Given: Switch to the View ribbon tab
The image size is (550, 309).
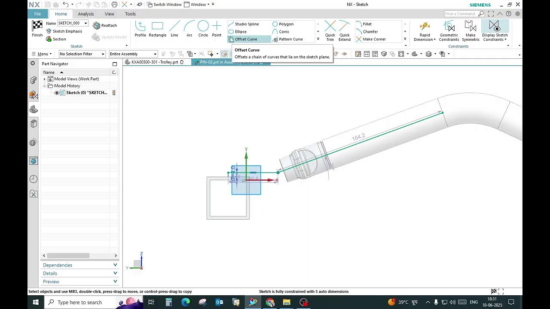Looking at the screenshot, I should [x=110, y=14].
